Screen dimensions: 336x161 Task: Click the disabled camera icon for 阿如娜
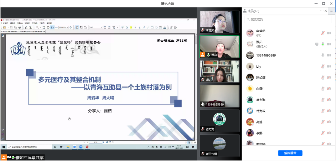click(329, 78)
